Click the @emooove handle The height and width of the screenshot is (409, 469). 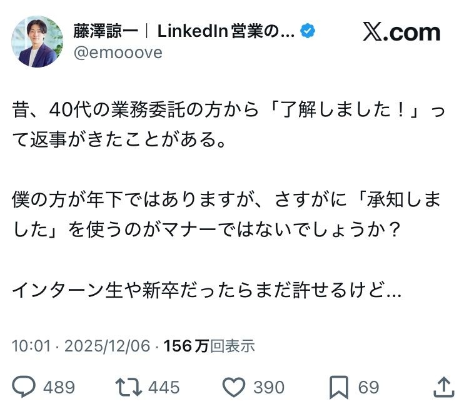118,53
